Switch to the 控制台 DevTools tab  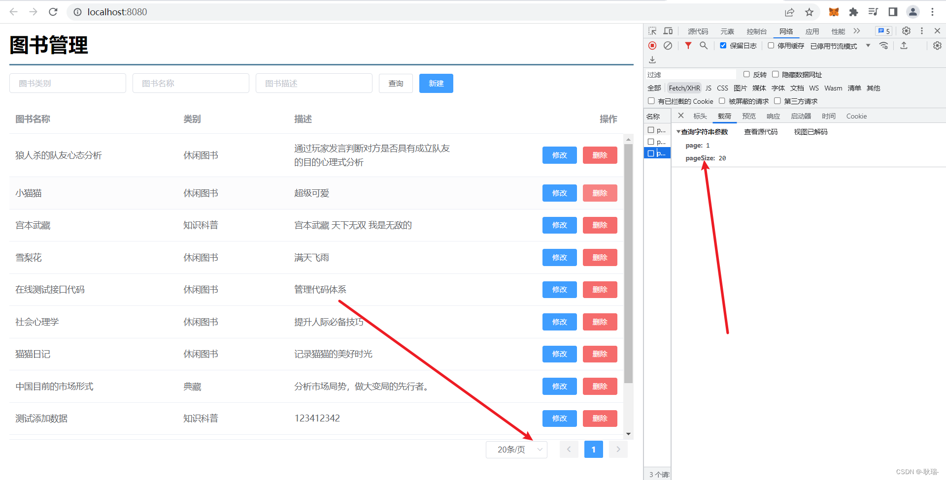tap(756, 31)
